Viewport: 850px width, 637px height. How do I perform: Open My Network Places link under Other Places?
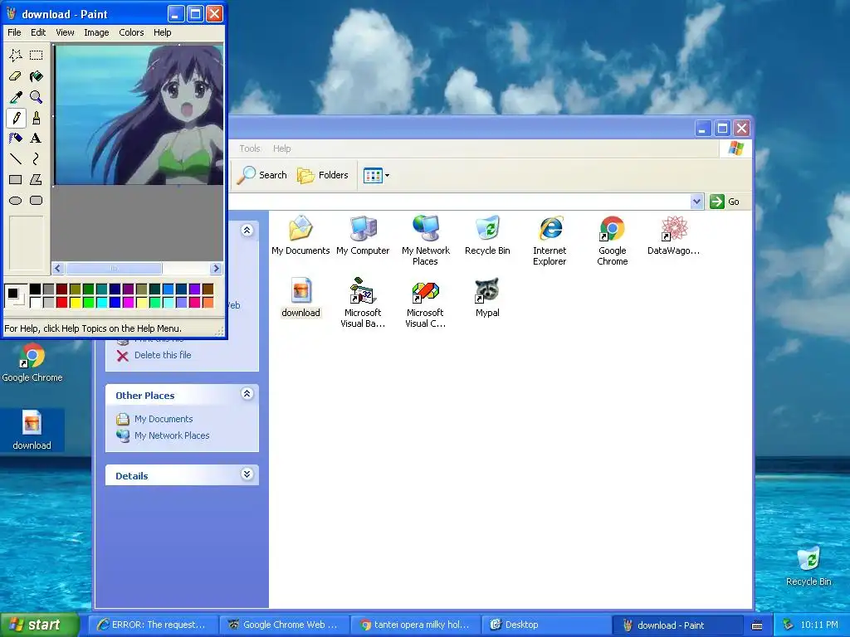pyautogui.click(x=172, y=435)
